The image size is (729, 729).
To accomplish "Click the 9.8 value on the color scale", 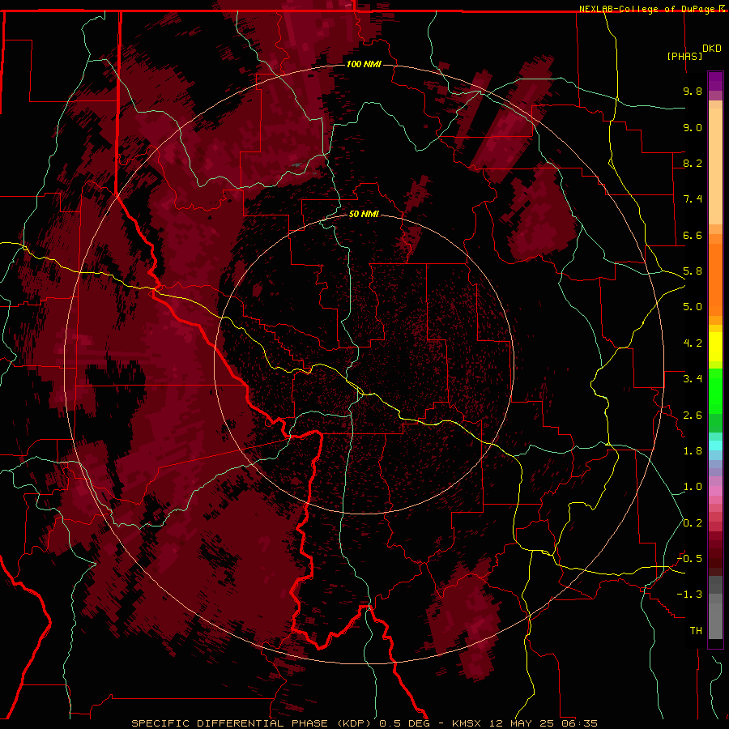I will [693, 91].
